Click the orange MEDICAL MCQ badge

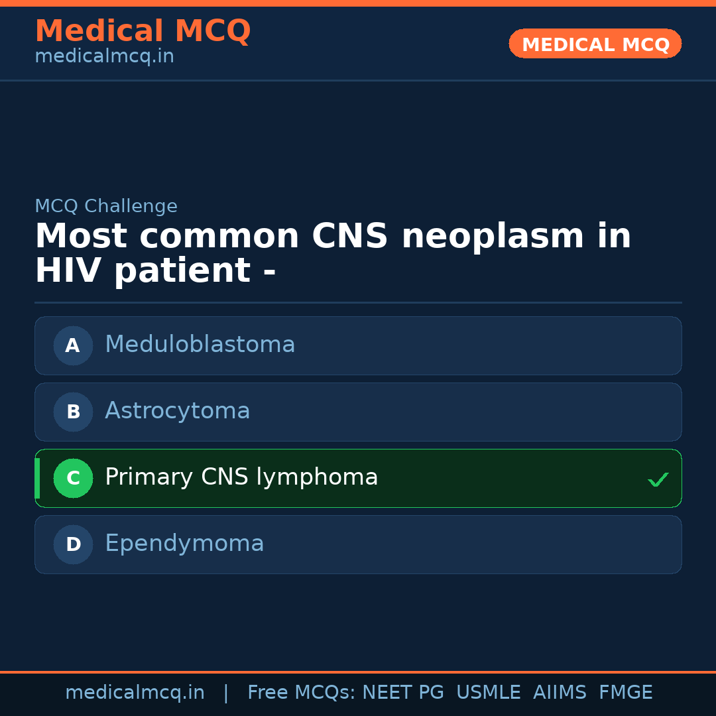[x=595, y=44]
